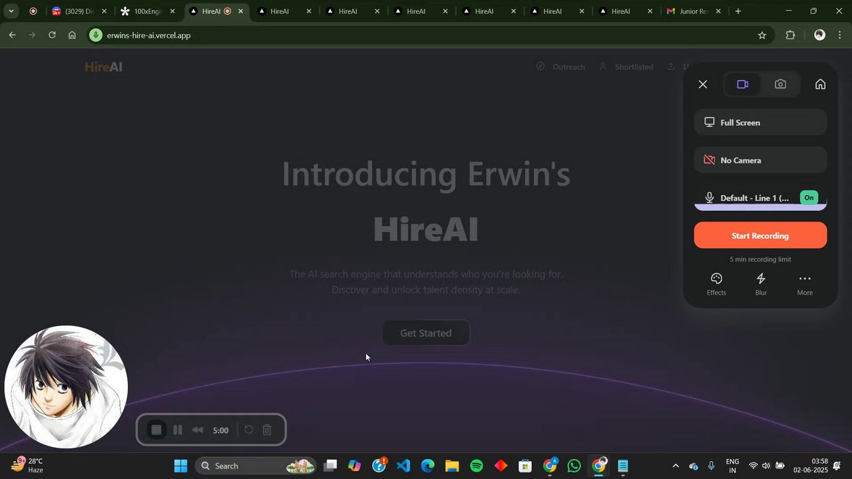Open the browser home page

tap(72, 35)
